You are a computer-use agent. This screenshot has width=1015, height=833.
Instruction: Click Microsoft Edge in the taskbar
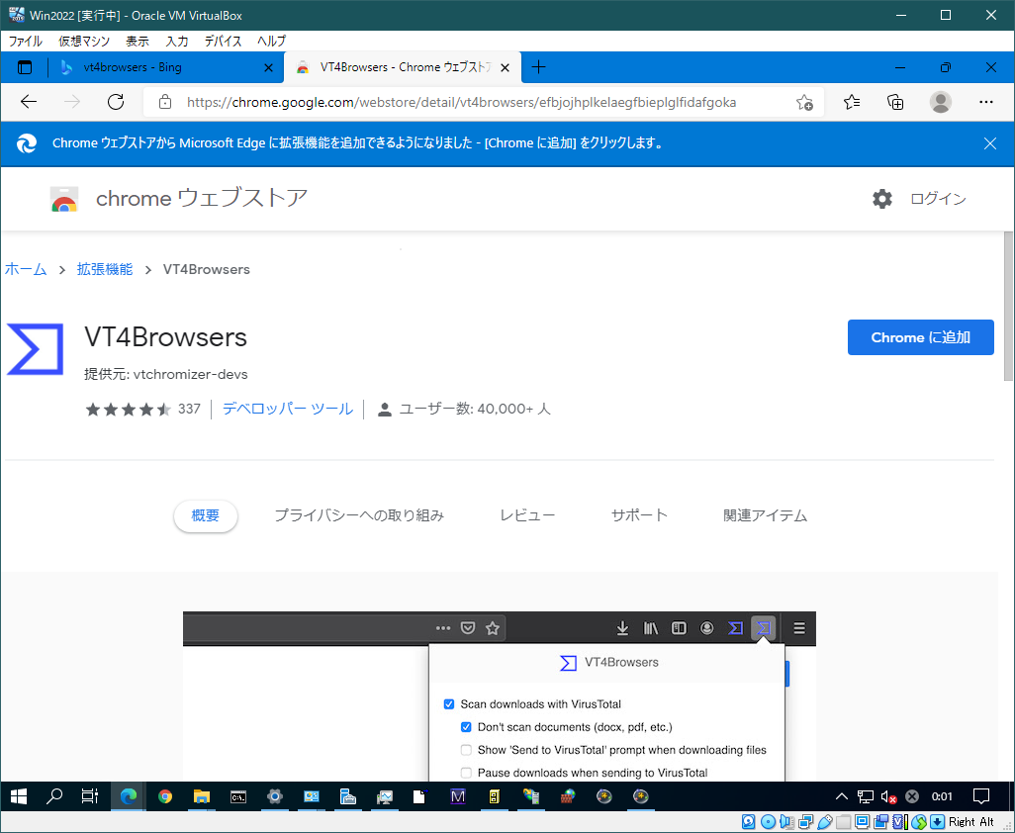tap(129, 796)
